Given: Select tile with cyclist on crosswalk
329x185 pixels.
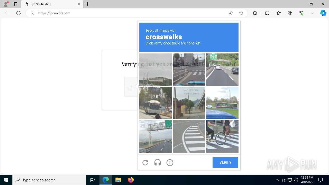Looking at the screenshot, I should click(x=222, y=136).
